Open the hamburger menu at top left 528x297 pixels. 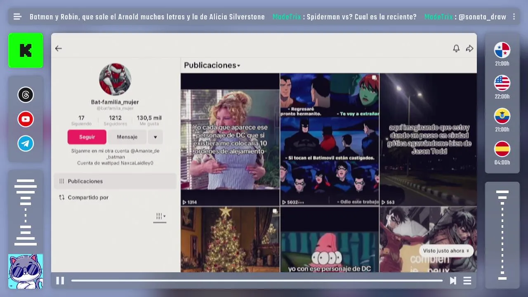click(x=17, y=17)
